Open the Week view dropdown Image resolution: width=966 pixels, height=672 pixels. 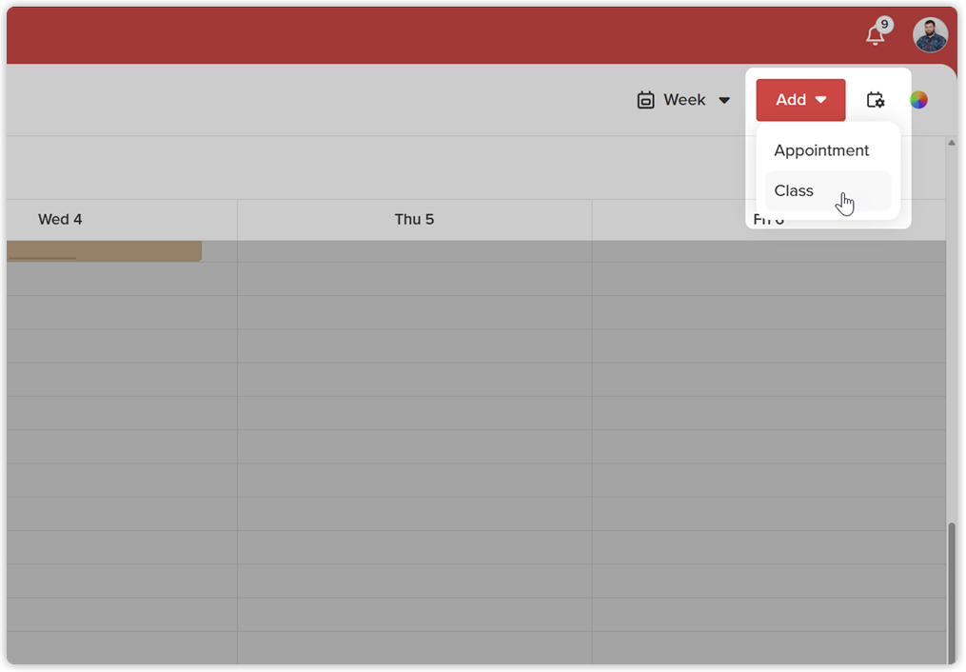point(684,100)
